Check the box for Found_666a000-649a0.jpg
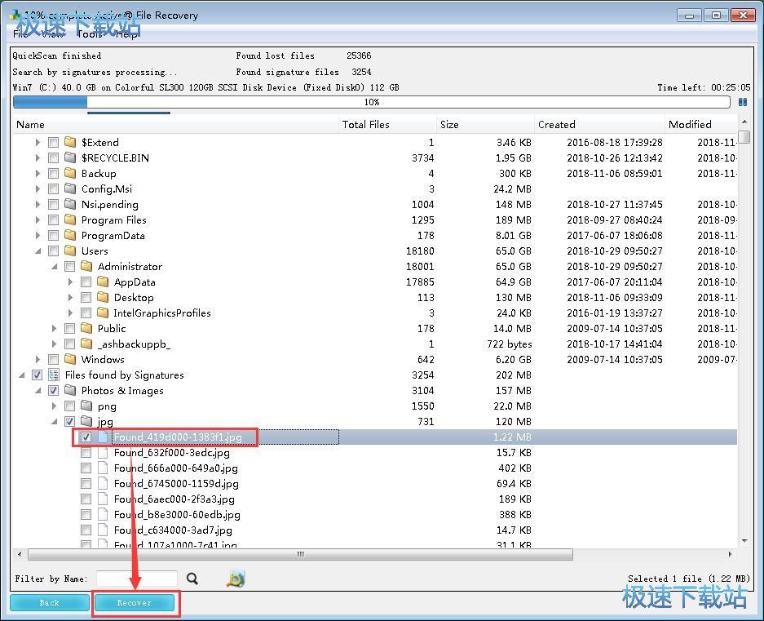 [x=86, y=468]
